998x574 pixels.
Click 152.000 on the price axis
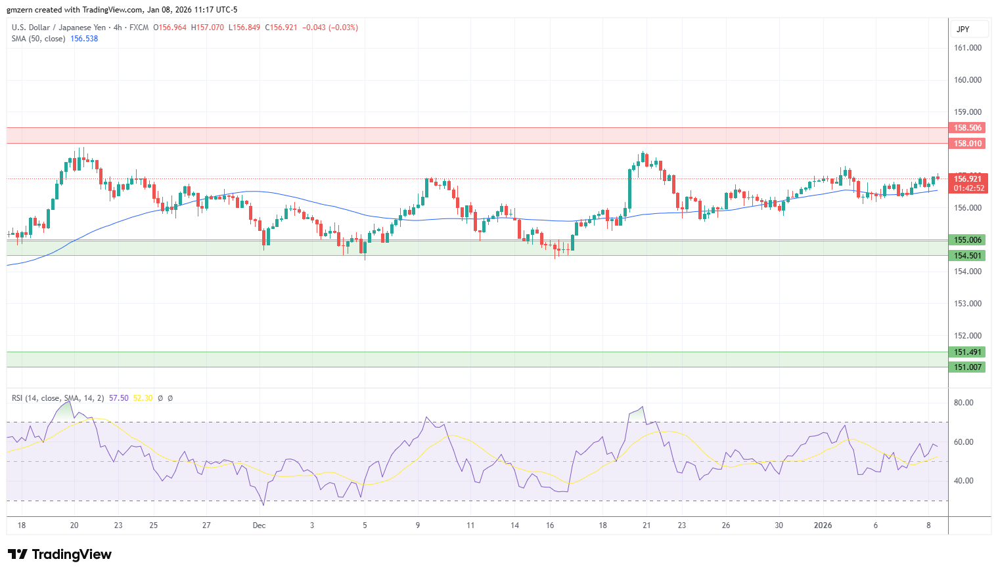[x=968, y=336]
